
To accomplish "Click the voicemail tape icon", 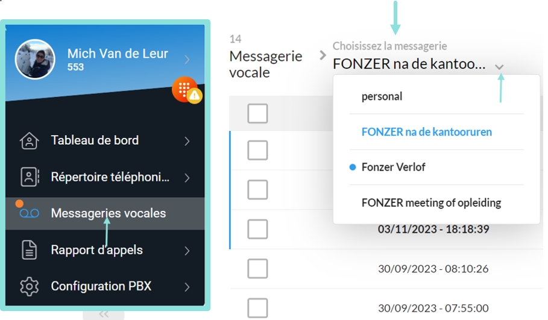I will click(29, 213).
